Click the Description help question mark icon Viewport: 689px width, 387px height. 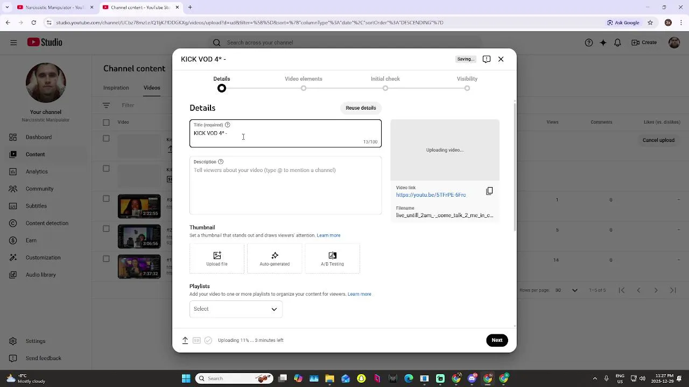pyautogui.click(x=221, y=162)
